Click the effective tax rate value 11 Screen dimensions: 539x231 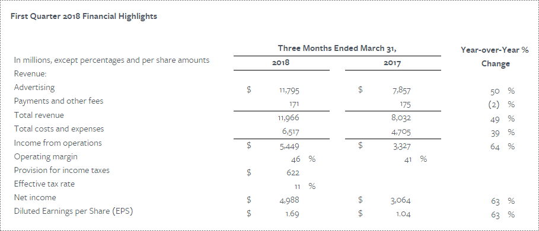tap(297, 187)
